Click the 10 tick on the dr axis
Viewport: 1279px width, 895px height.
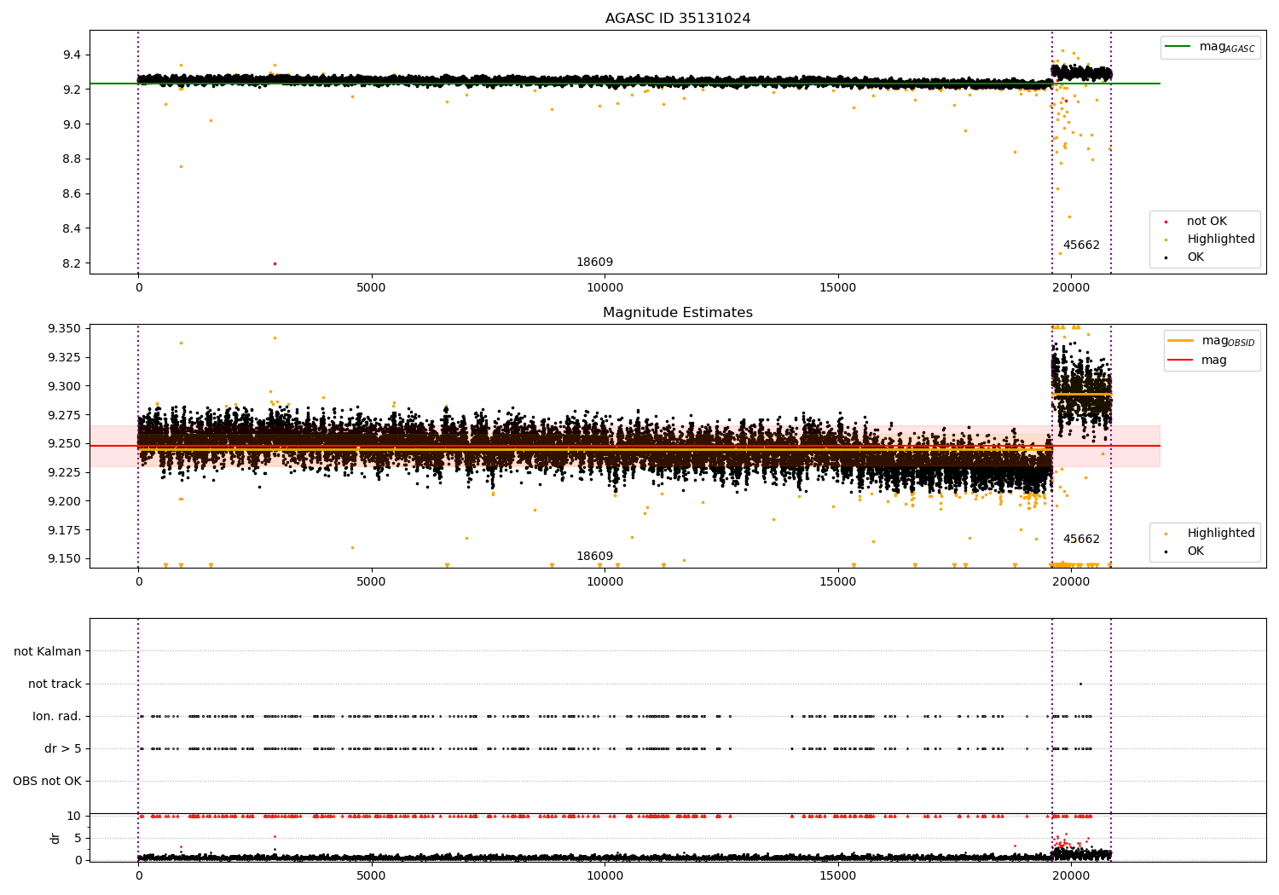click(74, 817)
